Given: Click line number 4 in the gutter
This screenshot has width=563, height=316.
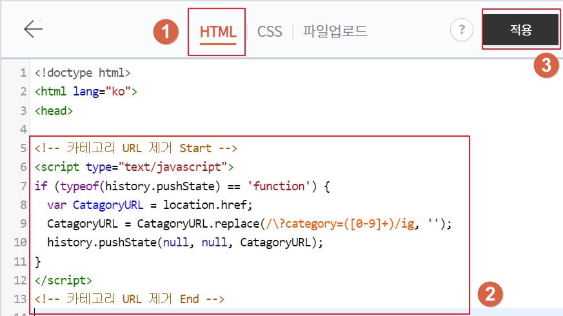Looking at the screenshot, I should click(23, 129).
